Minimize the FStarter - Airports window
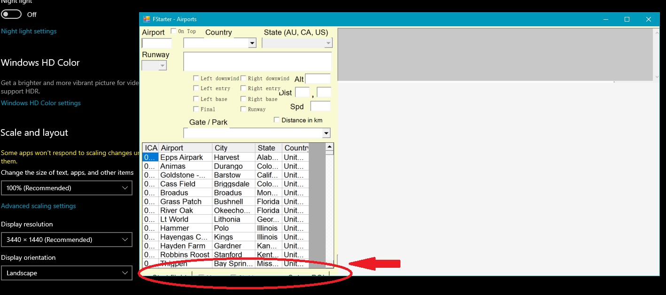666x295 pixels. pos(605,19)
